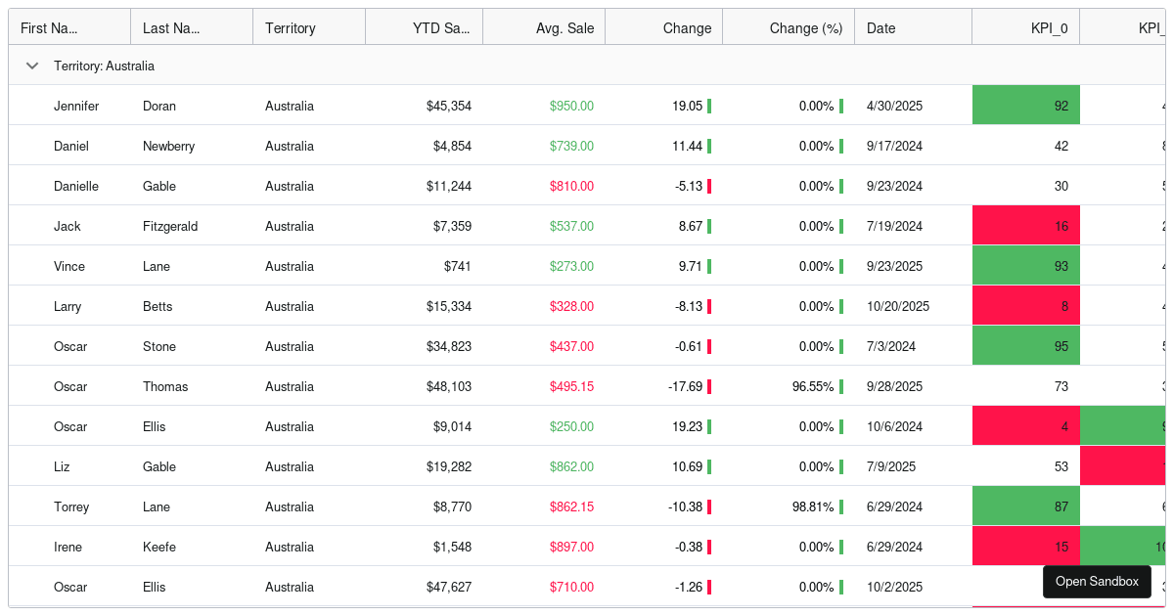The width and height of the screenshot is (1174, 616).
Task: Click the red indicator beside Irene Keefe's -0.38
Action: tap(711, 546)
